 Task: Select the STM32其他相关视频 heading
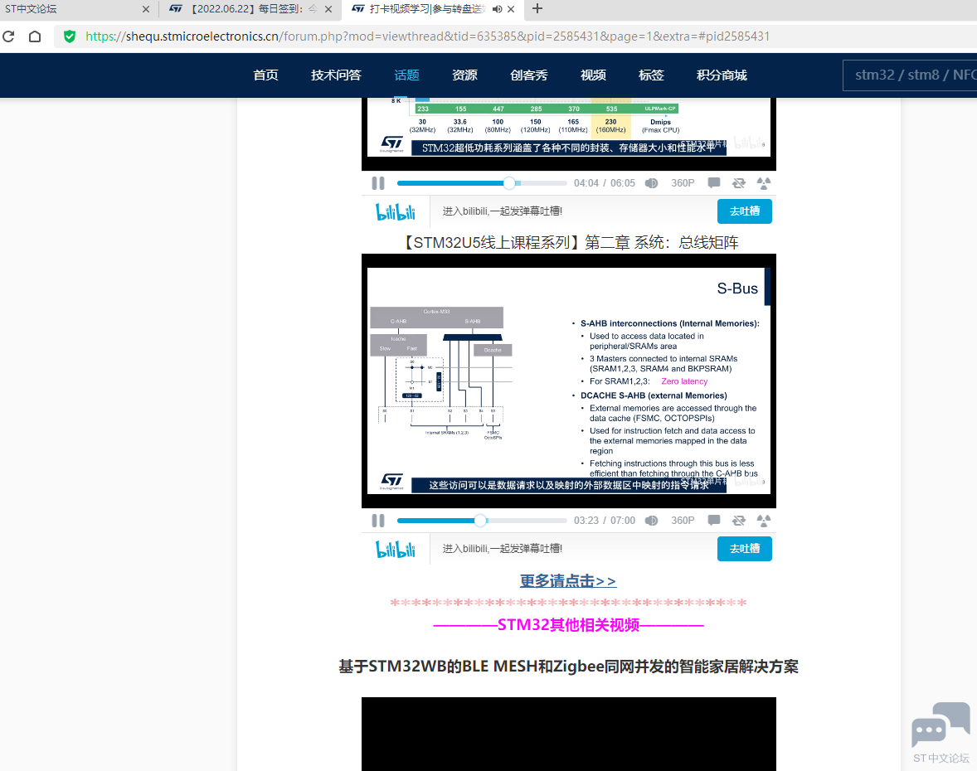568,625
